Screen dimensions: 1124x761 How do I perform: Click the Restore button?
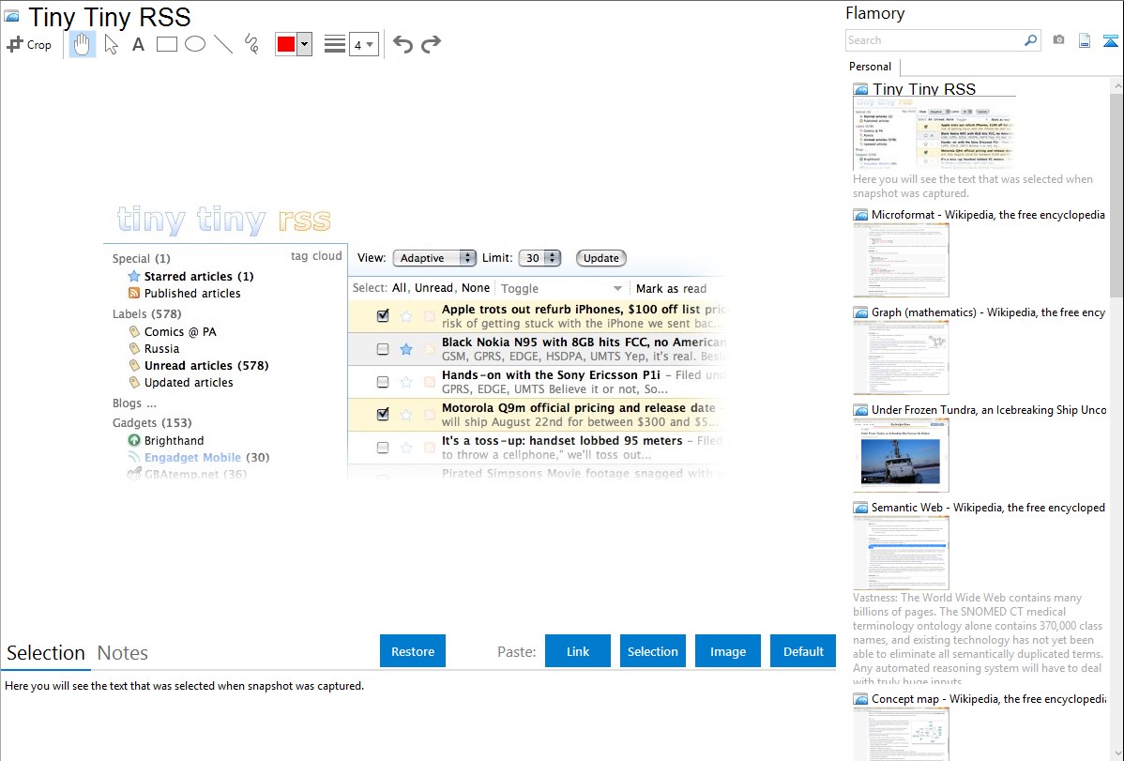pyautogui.click(x=413, y=651)
